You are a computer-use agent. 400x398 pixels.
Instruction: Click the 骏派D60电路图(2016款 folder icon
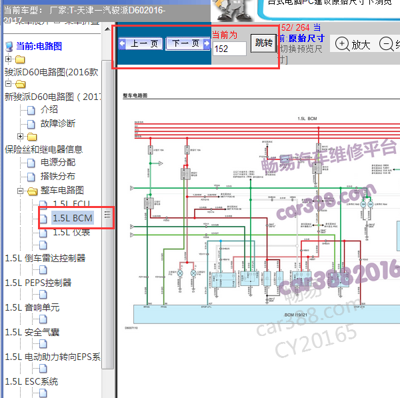(x=20, y=60)
